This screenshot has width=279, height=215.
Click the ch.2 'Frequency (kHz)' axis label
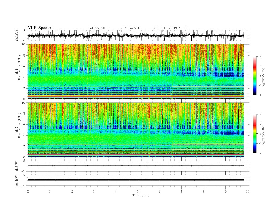coord(20,126)
